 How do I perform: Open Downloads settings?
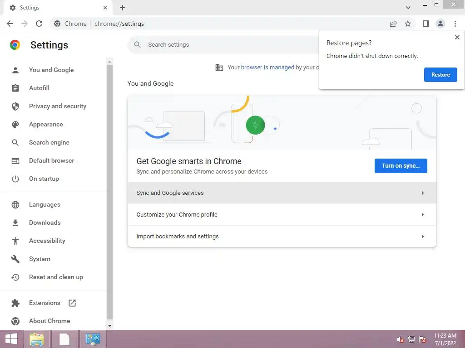click(45, 223)
